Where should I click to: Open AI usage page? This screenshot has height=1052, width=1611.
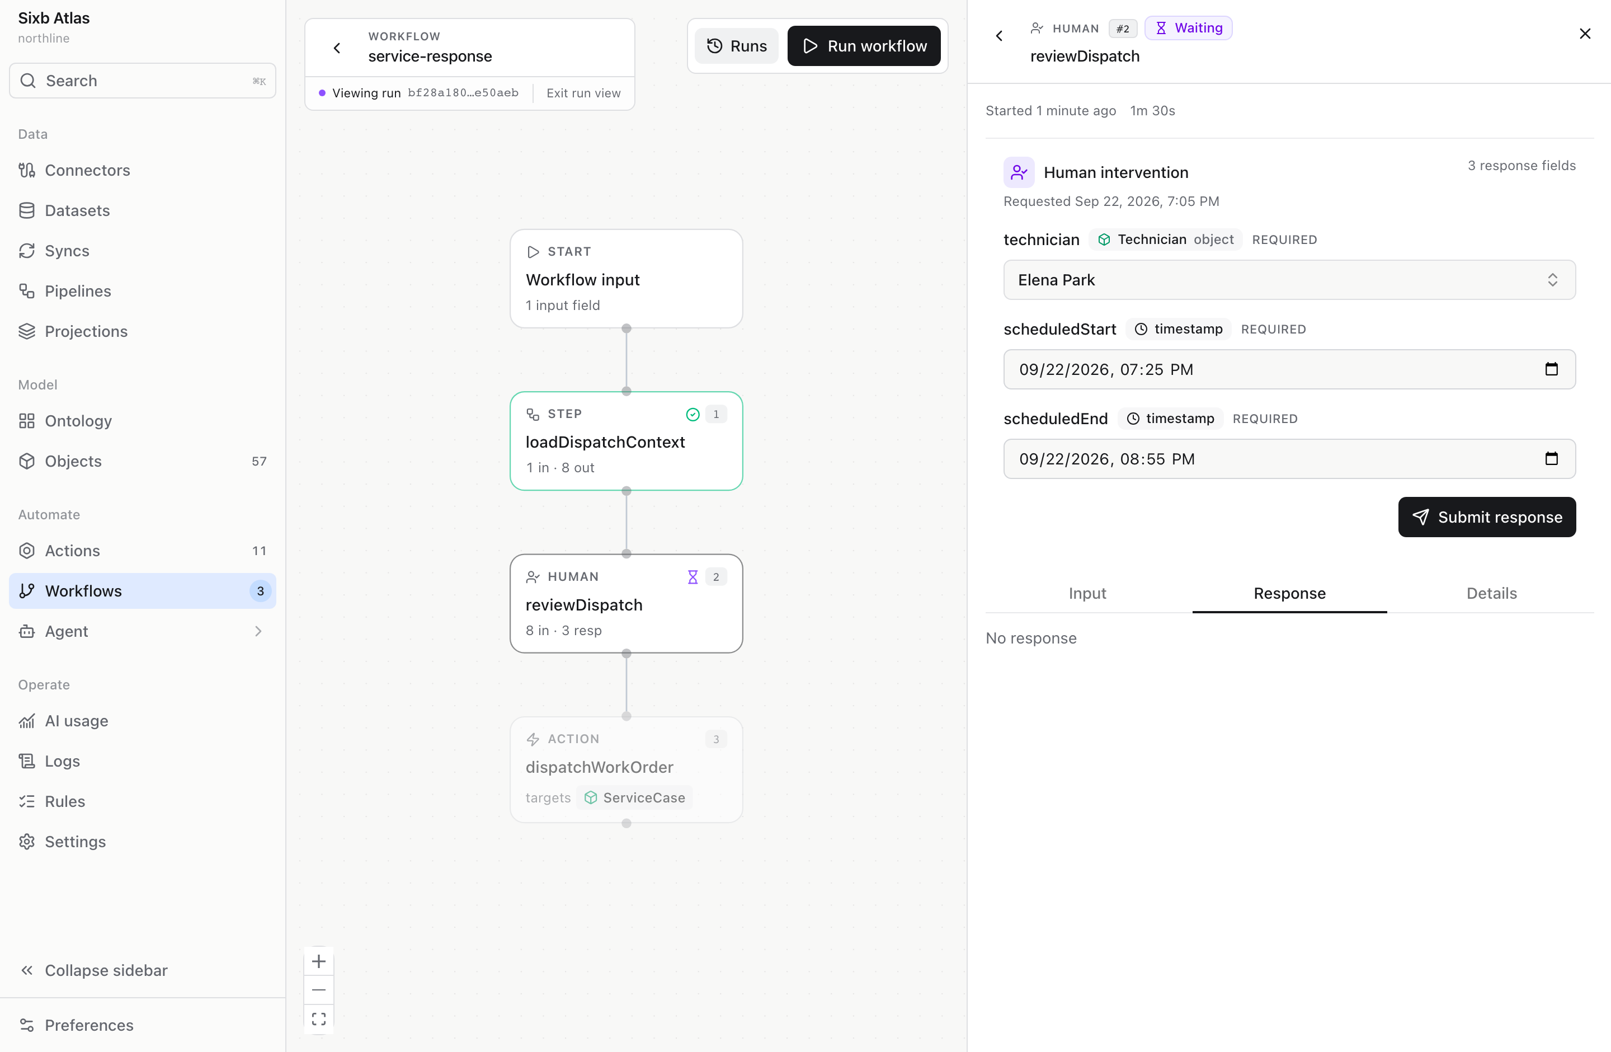[142, 721]
